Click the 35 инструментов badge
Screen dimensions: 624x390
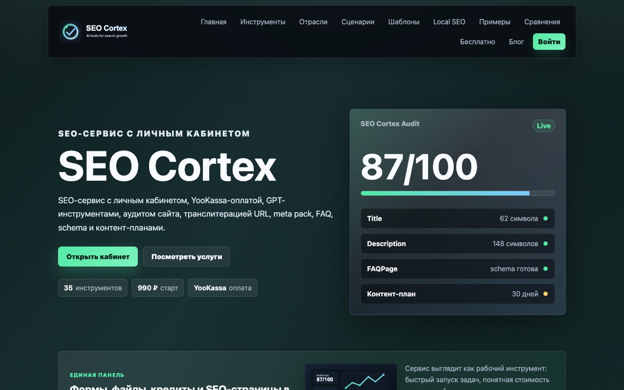(x=93, y=288)
